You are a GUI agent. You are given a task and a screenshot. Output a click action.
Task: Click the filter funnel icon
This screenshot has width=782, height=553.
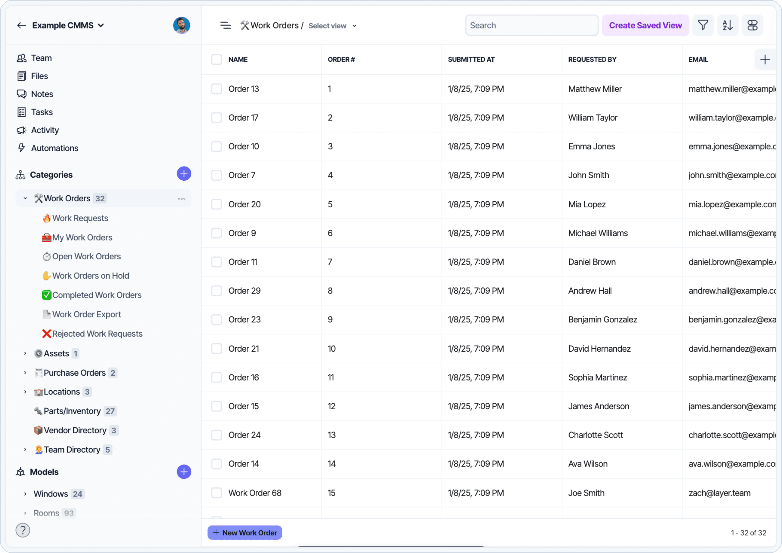click(703, 26)
